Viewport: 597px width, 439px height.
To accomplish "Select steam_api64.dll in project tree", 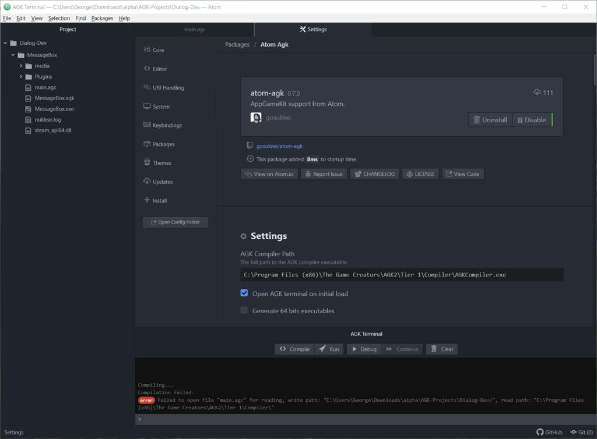I will click(x=53, y=130).
